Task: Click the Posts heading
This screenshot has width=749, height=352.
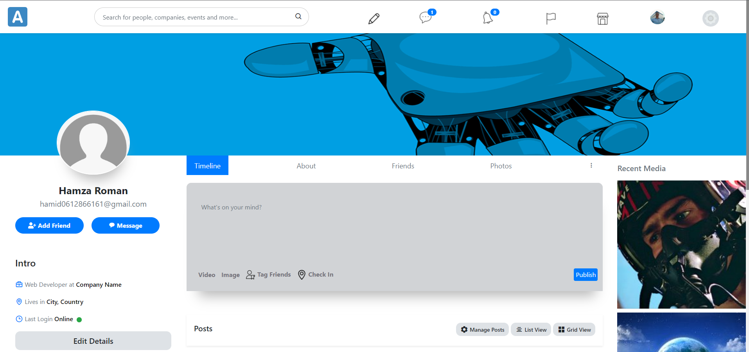Action: coord(203,329)
